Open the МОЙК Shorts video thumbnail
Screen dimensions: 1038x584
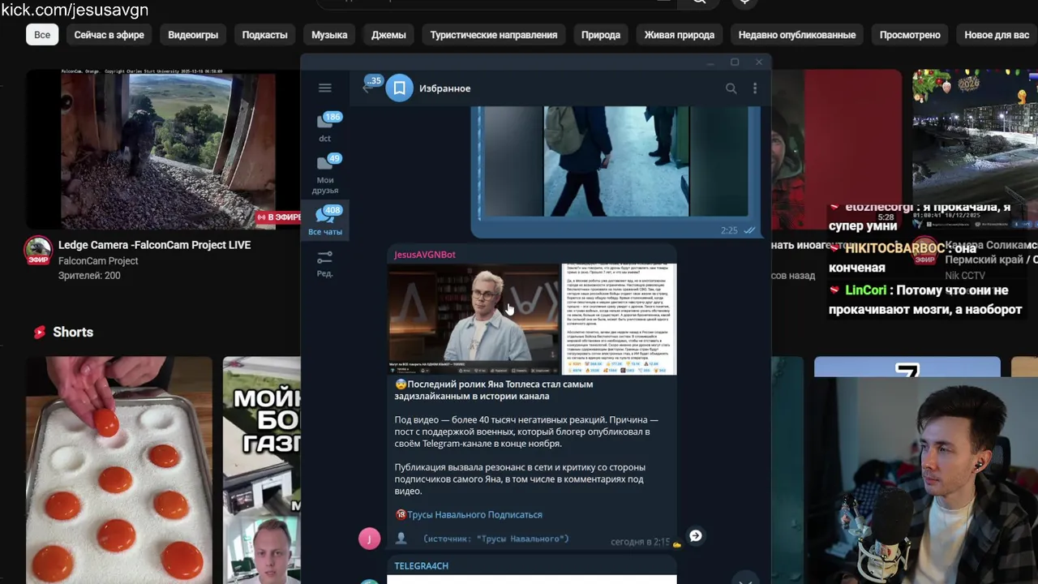[x=261, y=470]
